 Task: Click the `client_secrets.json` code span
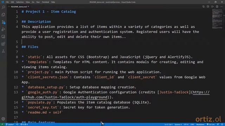click(48, 77)
